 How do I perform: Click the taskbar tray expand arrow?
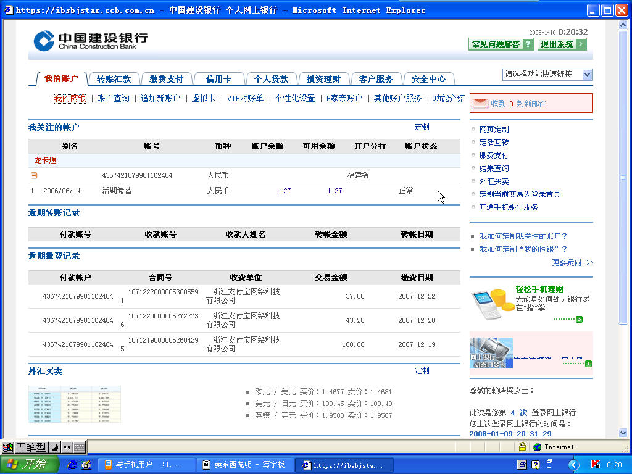point(573,465)
